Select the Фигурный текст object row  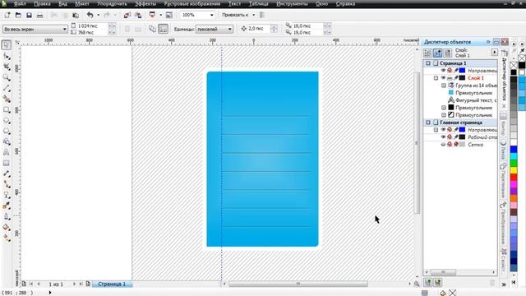(473, 100)
